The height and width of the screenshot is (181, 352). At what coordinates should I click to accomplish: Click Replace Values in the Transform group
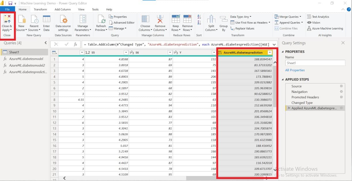[x=242, y=28]
